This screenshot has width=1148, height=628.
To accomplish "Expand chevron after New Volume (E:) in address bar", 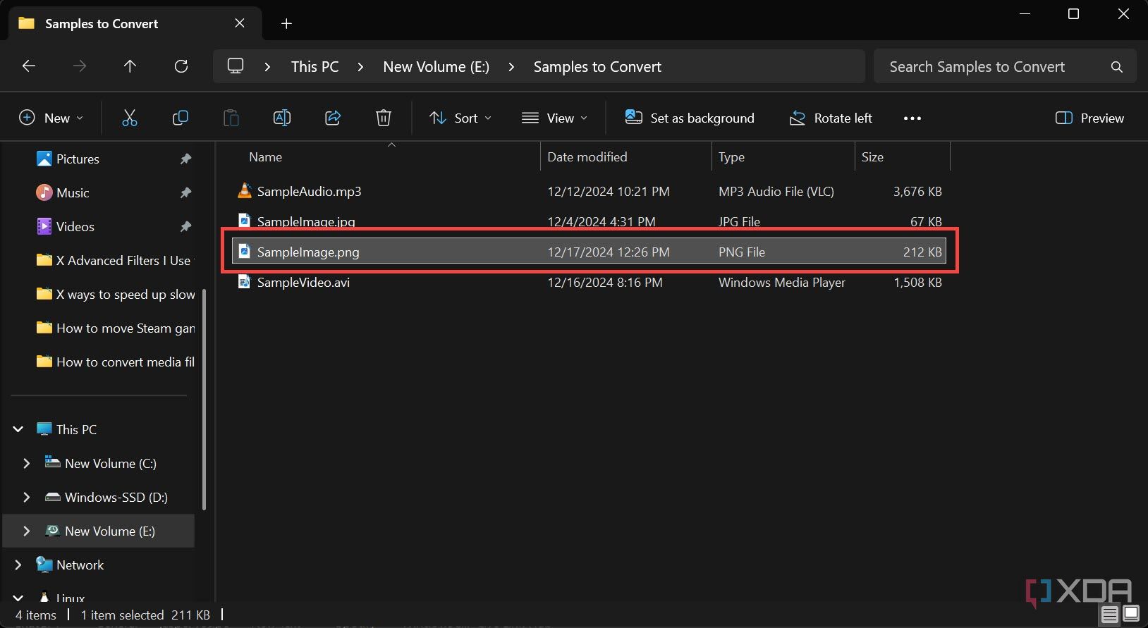I will tap(511, 67).
